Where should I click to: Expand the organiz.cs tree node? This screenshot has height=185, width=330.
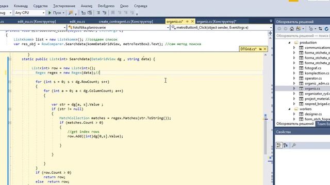(294, 89)
